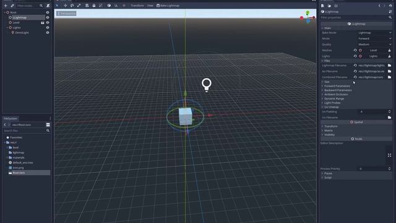The height and width of the screenshot is (223, 396).
Task: Click the FileSystem split mode toggle icon
Action: point(48,125)
